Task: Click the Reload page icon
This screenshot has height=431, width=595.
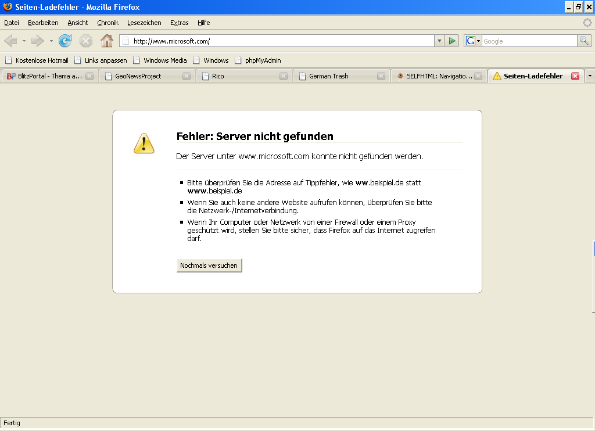Action: tap(65, 41)
